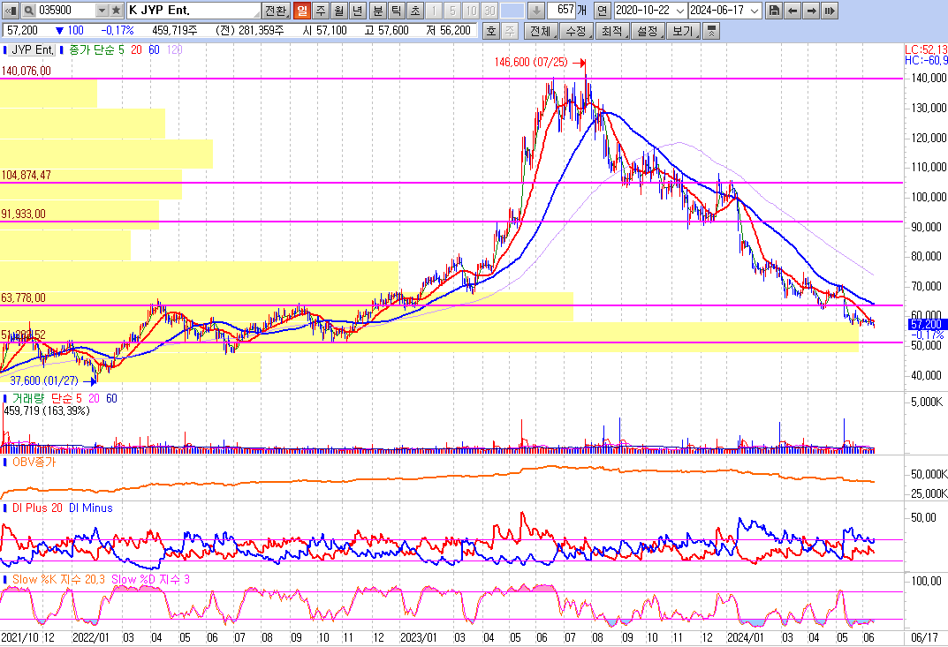Click the 657 bar count field
Viewport: 948px width, 647px height.
[x=561, y=11]
